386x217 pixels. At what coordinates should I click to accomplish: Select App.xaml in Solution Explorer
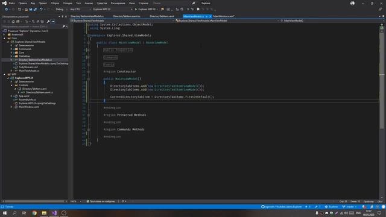click(24, 96)
